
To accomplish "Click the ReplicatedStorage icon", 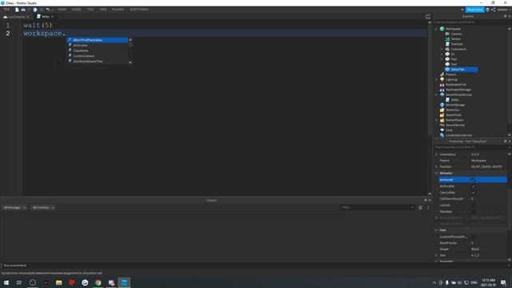I will [x=442, y=90].
